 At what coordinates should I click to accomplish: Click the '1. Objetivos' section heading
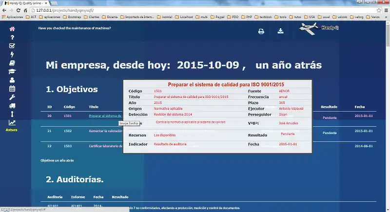(x=72, y=89)
